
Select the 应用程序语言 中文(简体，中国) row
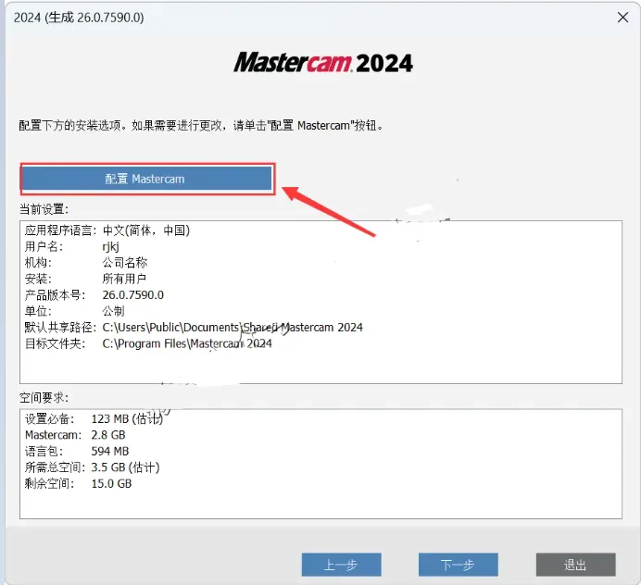click(107, 230)
